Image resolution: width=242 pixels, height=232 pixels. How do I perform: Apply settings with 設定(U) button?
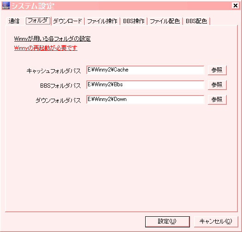167,222
